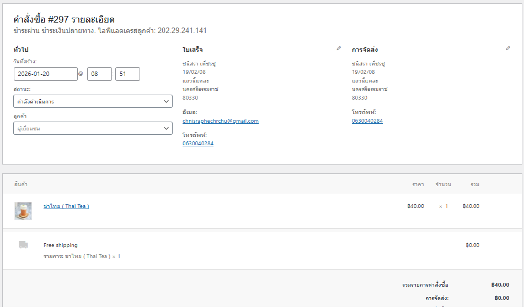Click the Free shipping method name
This screenshot has width=524, height=307.
click(61, 245)
